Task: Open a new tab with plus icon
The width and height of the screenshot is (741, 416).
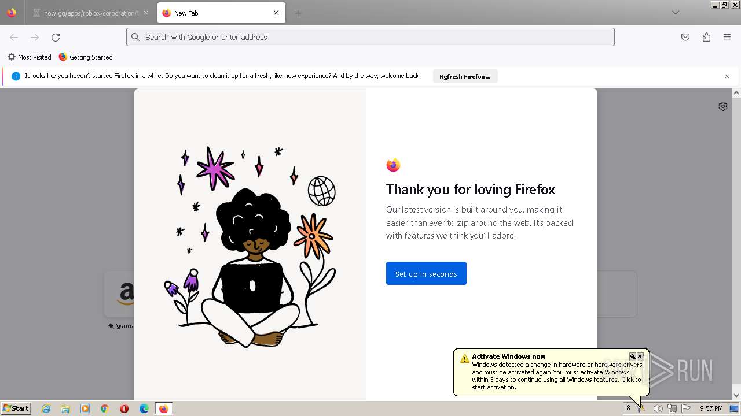Action: tap(298, 13)
